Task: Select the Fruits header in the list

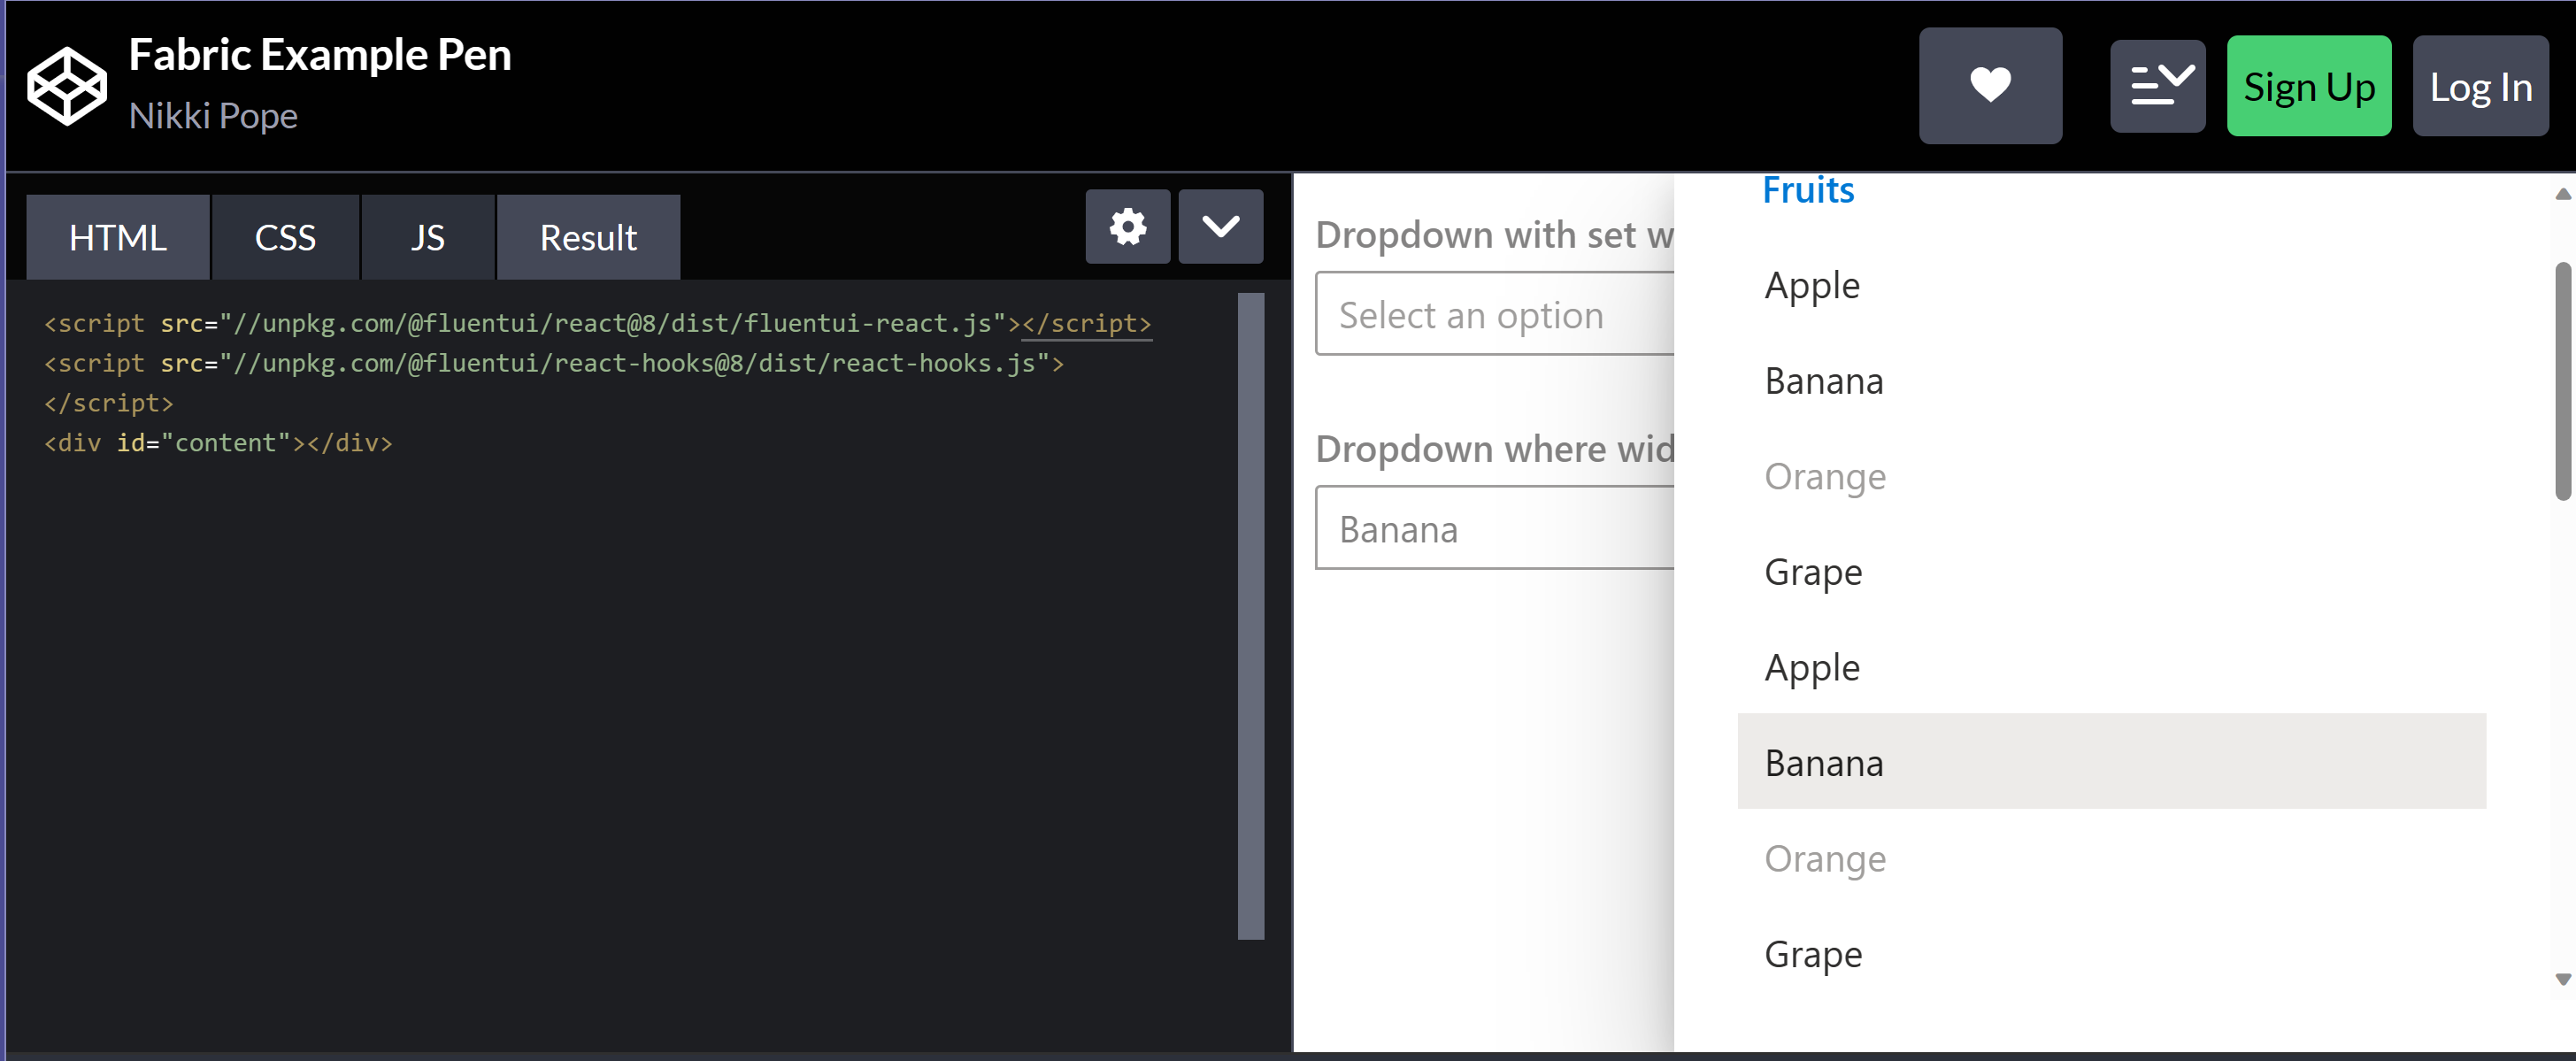Action: click(x=1808, y=189)
